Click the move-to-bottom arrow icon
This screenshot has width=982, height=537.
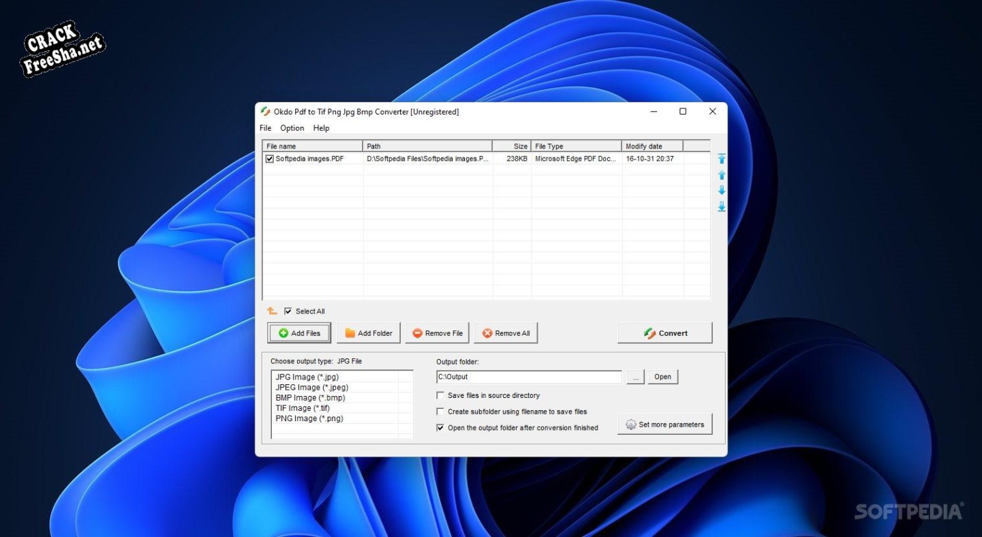coord(722,206)
